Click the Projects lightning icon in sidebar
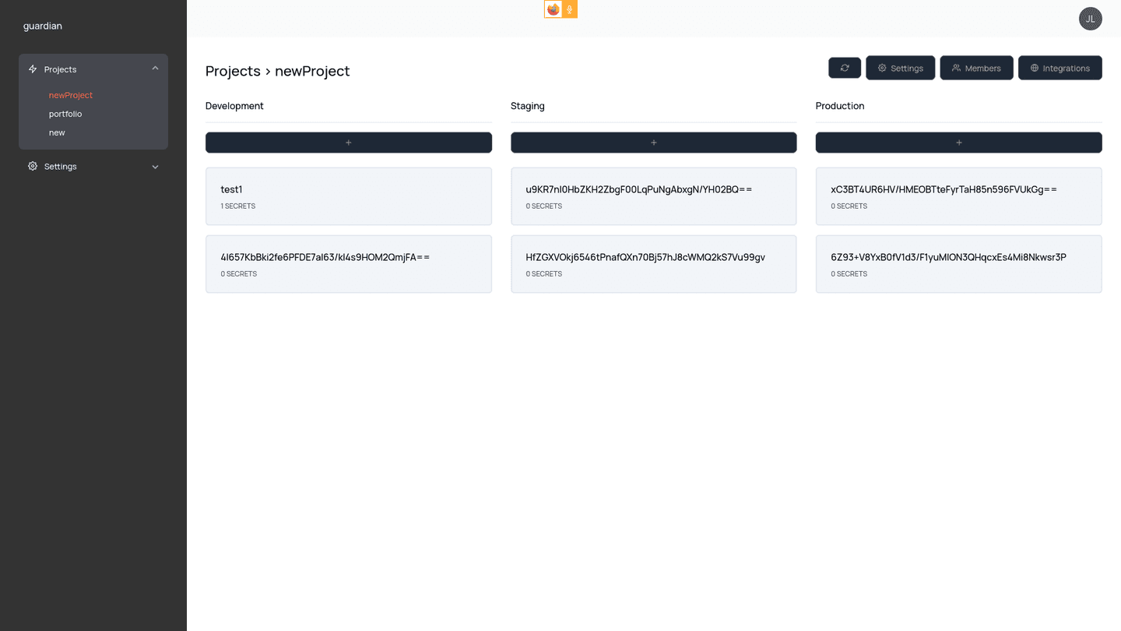The image size is (1121, 631). 33,69
